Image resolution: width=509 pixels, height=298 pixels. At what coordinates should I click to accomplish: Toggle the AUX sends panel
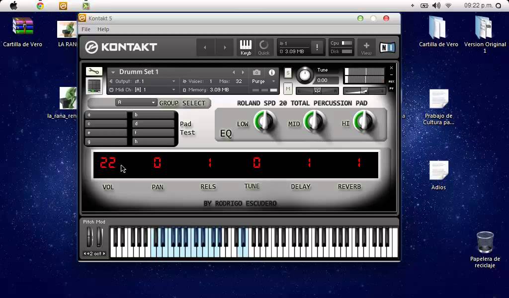pos(392,81)
